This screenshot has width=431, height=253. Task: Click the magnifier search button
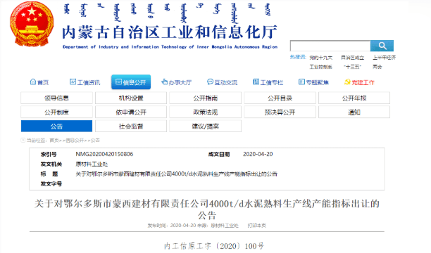pyautogui.click(x=382, y=46)
